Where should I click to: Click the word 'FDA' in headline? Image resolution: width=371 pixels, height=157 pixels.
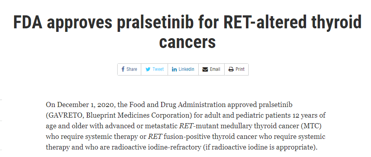[x=28, y=22]
